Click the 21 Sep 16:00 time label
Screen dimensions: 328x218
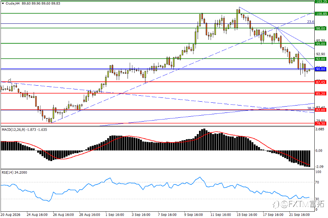pos(299,215)
